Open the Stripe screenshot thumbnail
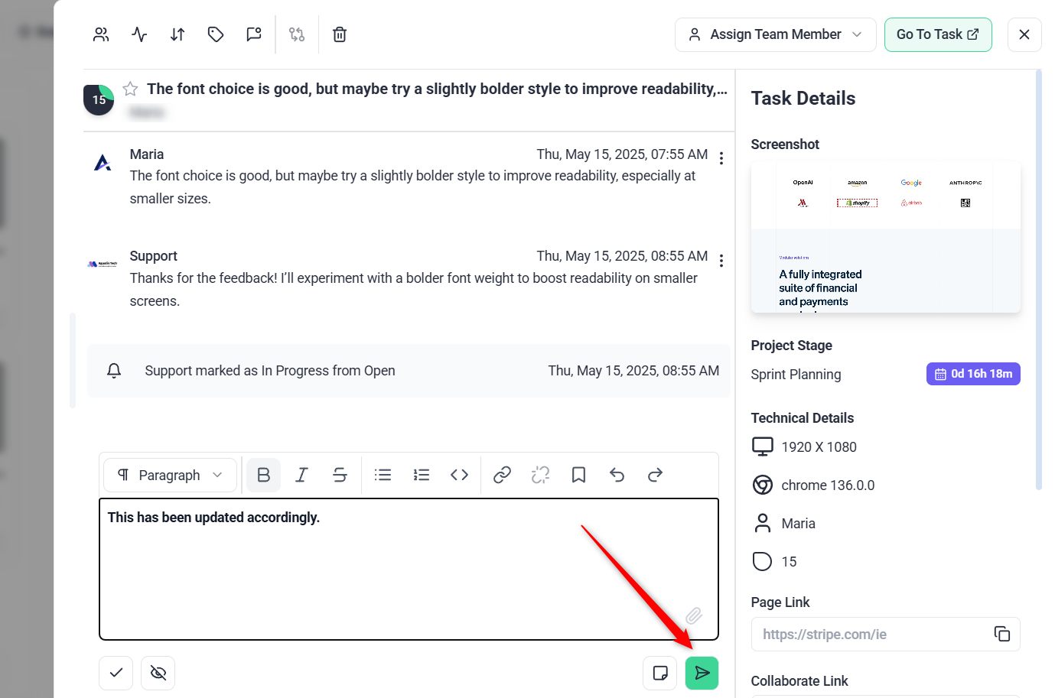This screenshot has width=1055, height=698. [885, 236]
